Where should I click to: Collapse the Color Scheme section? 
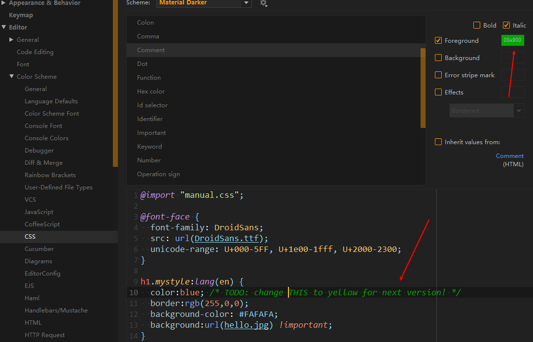pyautogui.click(x=11, y=76)
